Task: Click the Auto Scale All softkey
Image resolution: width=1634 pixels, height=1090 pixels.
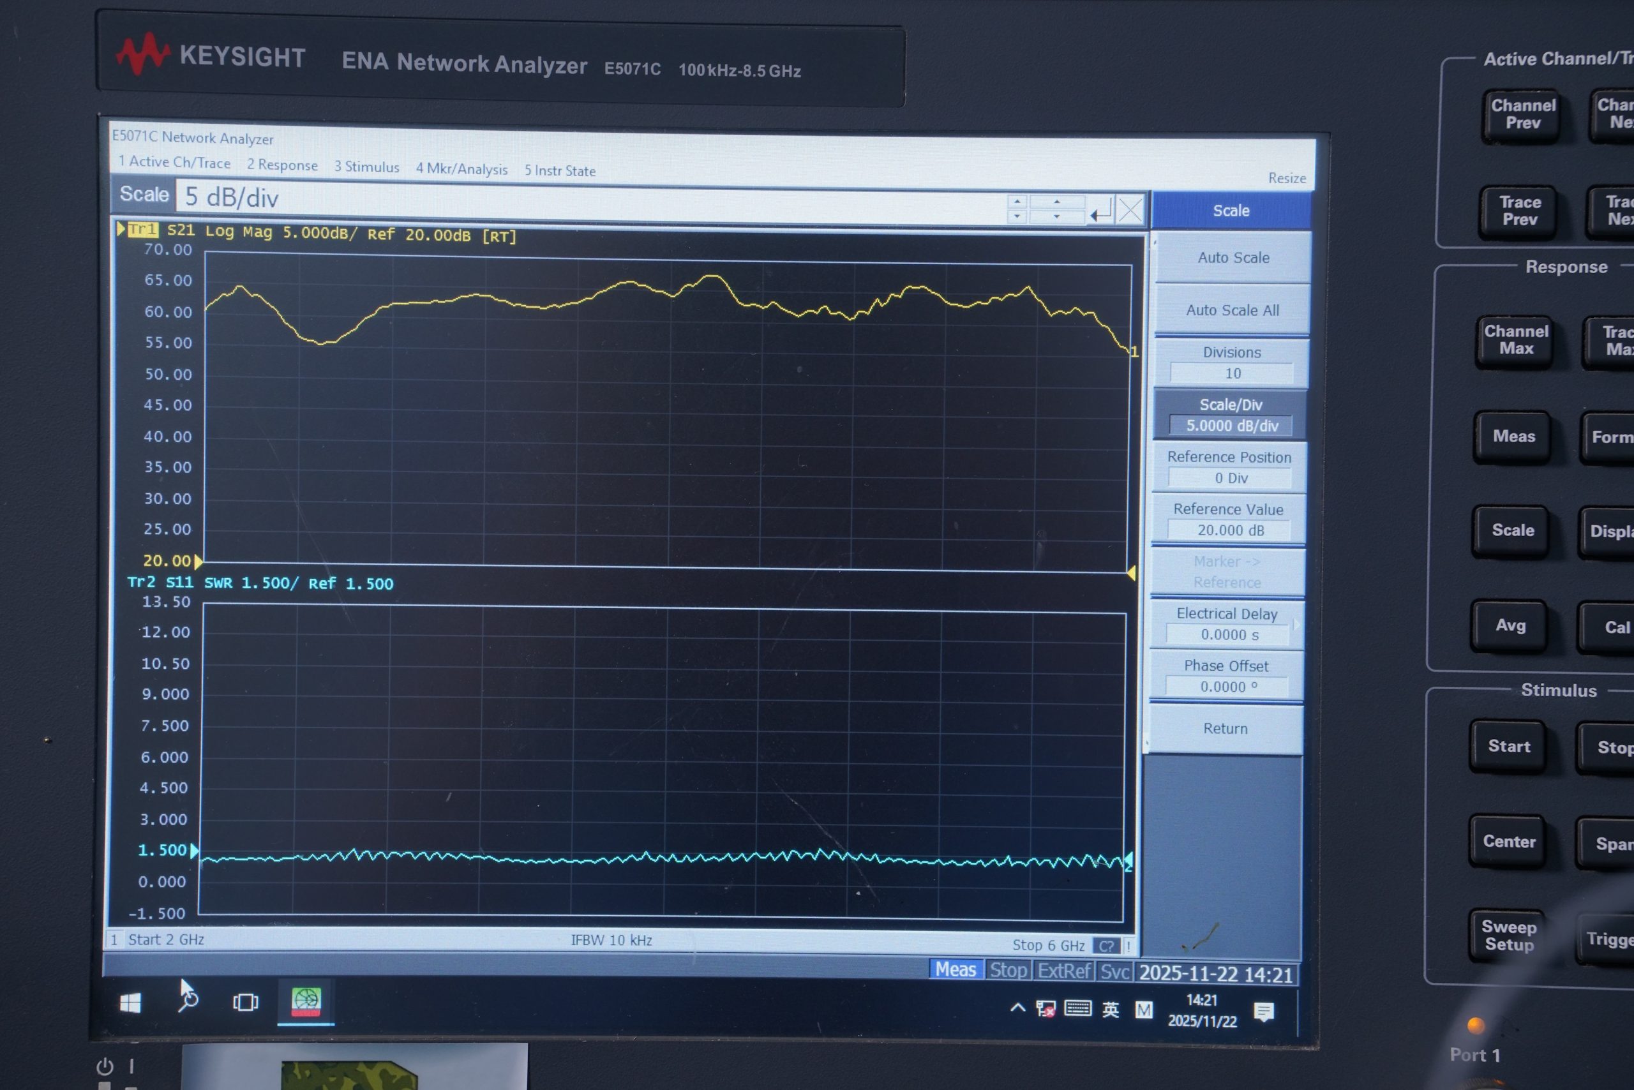Action: [x=1232, y=310]
